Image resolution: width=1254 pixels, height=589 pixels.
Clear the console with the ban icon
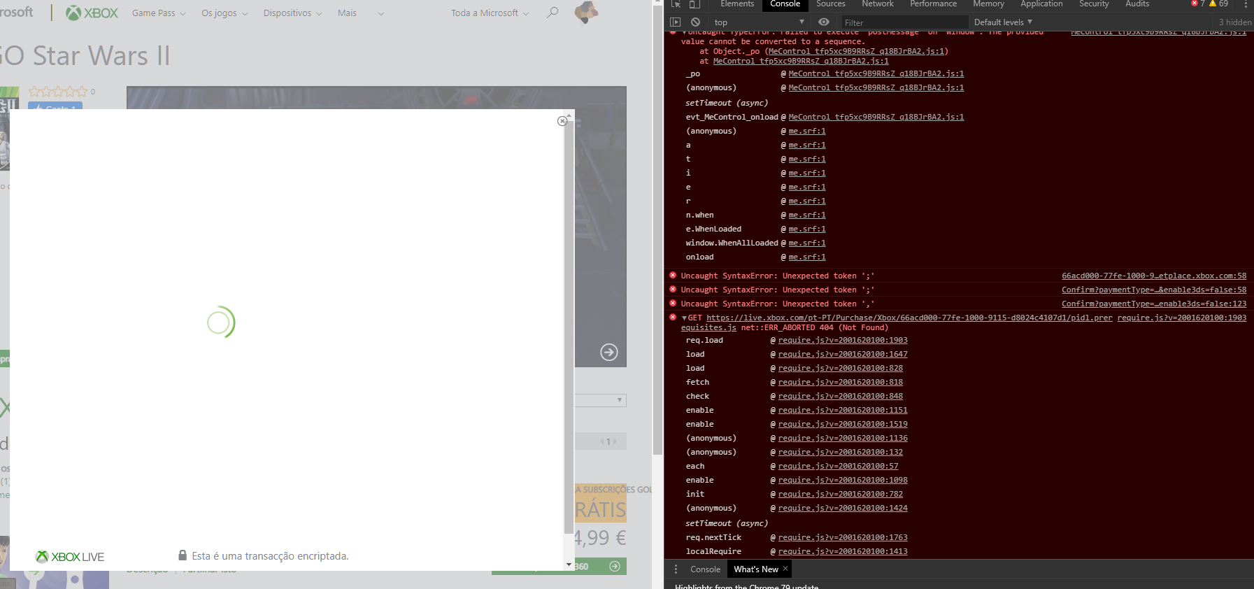[x=695, y=22]
